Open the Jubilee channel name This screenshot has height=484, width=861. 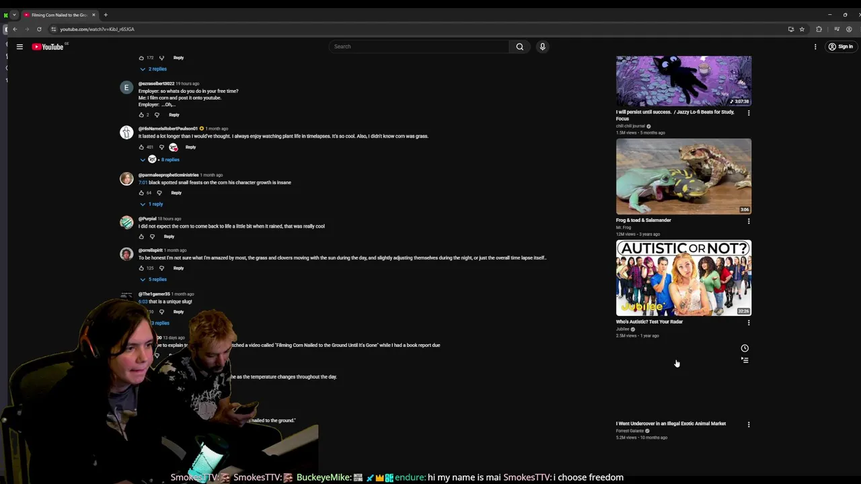(623, 329)
